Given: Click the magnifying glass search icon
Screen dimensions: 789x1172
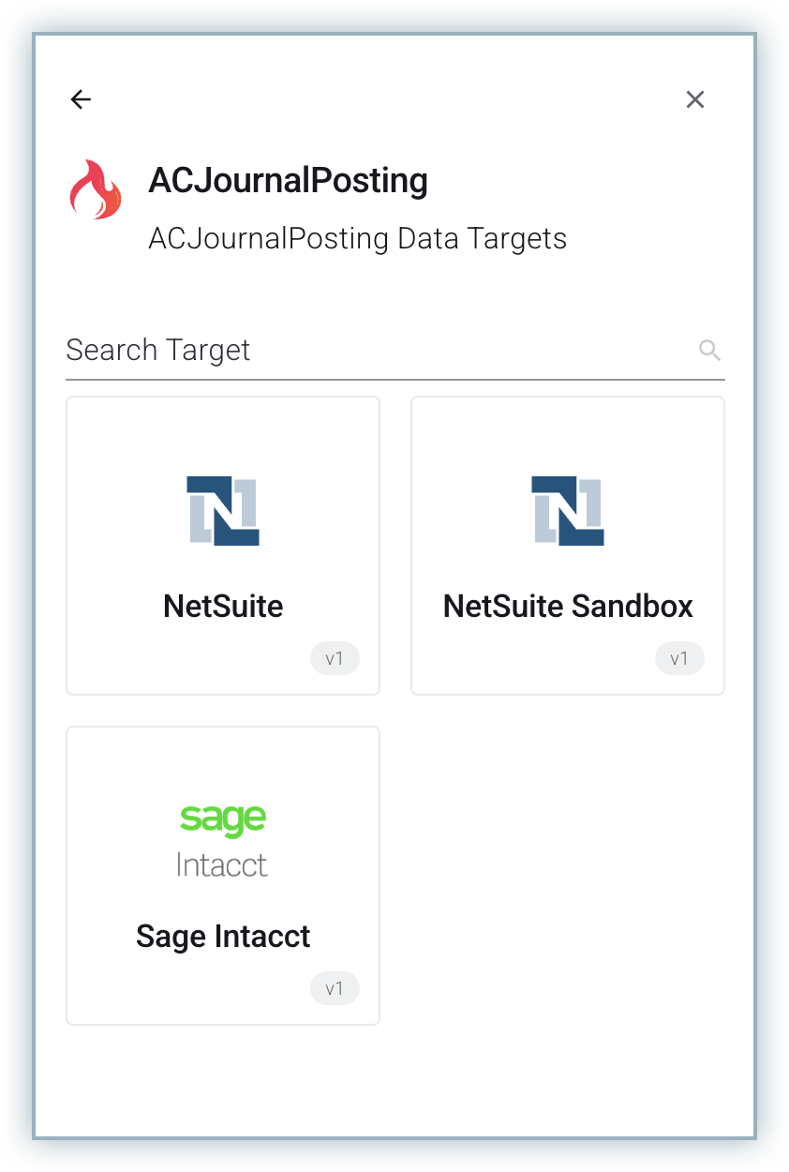Looking at the screenshot, I should pos(709,350).
